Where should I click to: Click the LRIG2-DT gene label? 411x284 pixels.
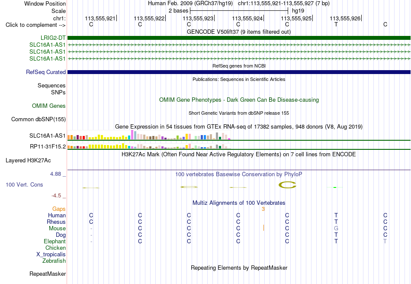[x=53, y=38]
